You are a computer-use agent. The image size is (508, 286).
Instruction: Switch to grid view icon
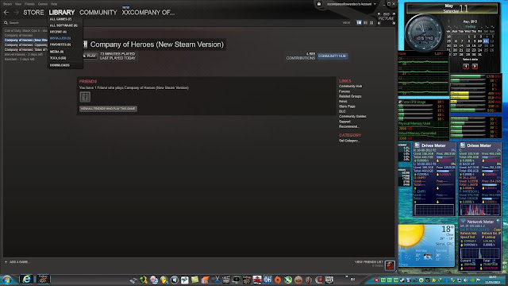coord(371,23)
